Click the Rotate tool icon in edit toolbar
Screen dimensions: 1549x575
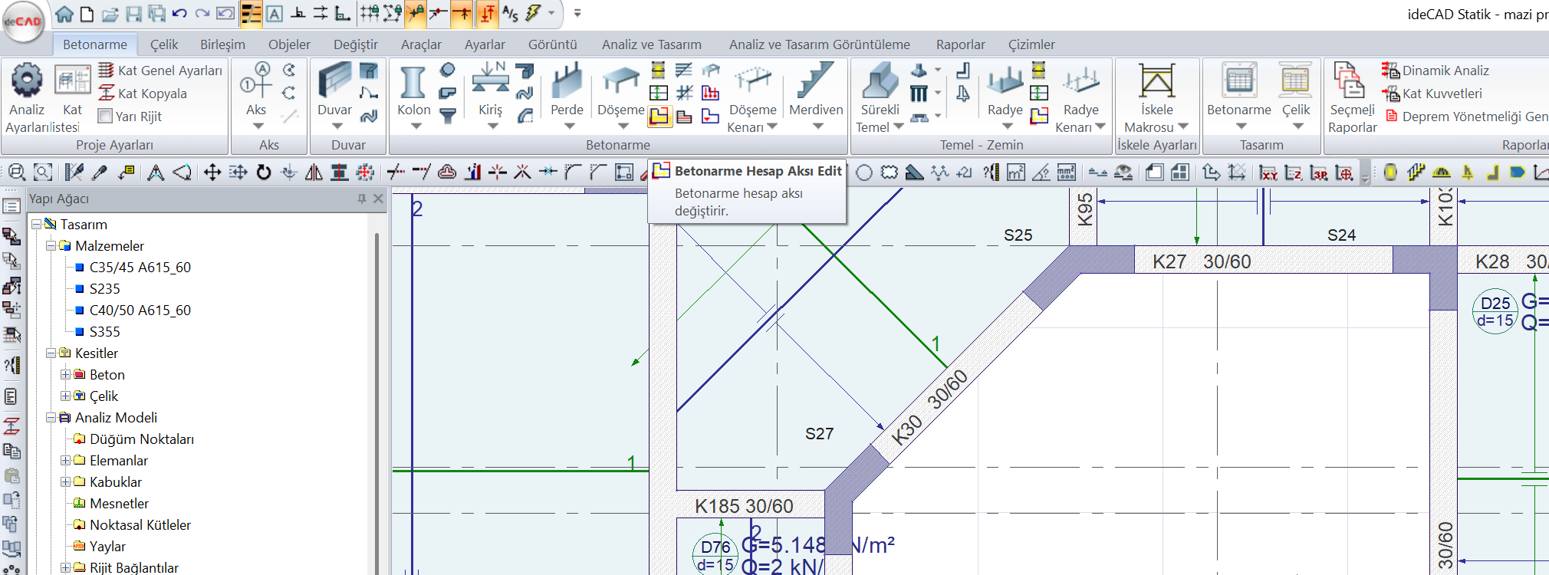click(x=264, y=172)
